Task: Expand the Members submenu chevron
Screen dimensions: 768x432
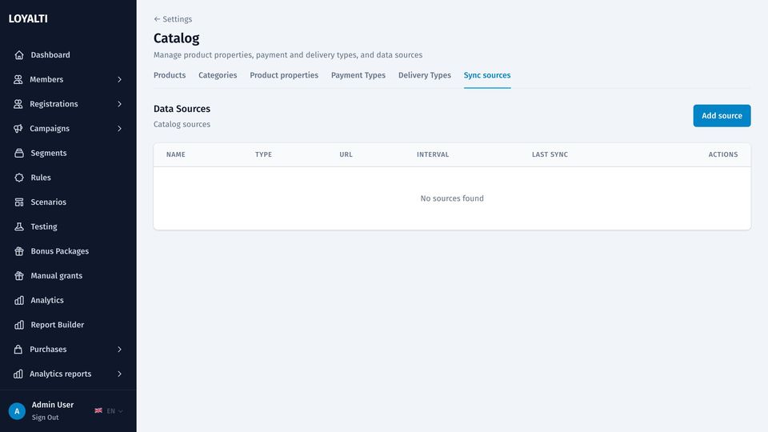Action: 119,79
